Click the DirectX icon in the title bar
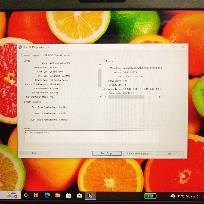Image resolution: width=204 pixels, height=204 pixels. 20,47
